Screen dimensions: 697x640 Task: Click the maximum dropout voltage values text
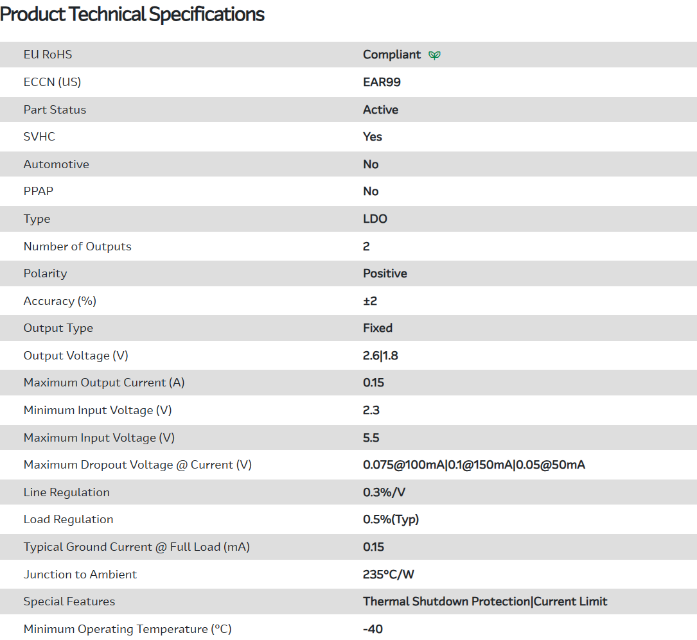point(474,465)
